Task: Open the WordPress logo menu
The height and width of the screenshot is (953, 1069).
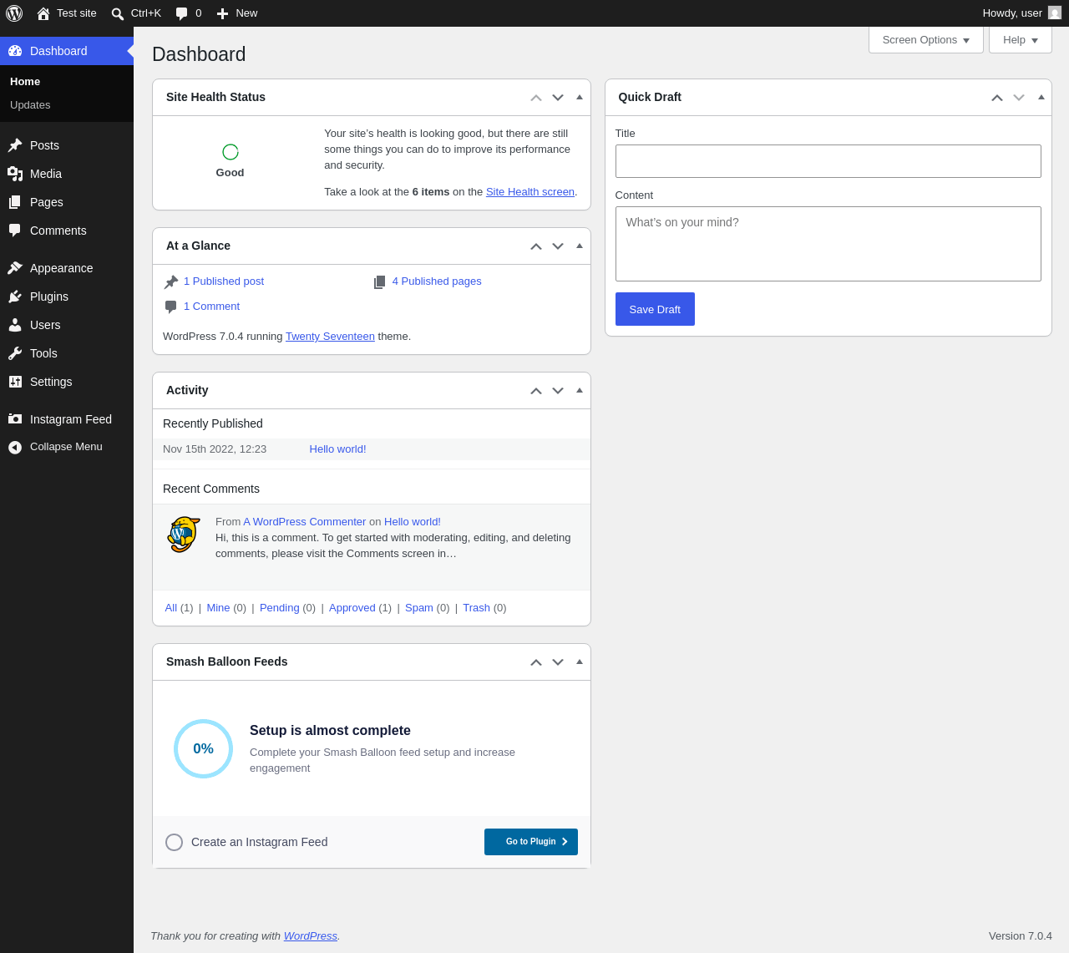Action: click(14, 13)
